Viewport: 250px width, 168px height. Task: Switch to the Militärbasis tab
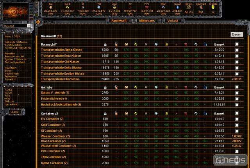147,21
